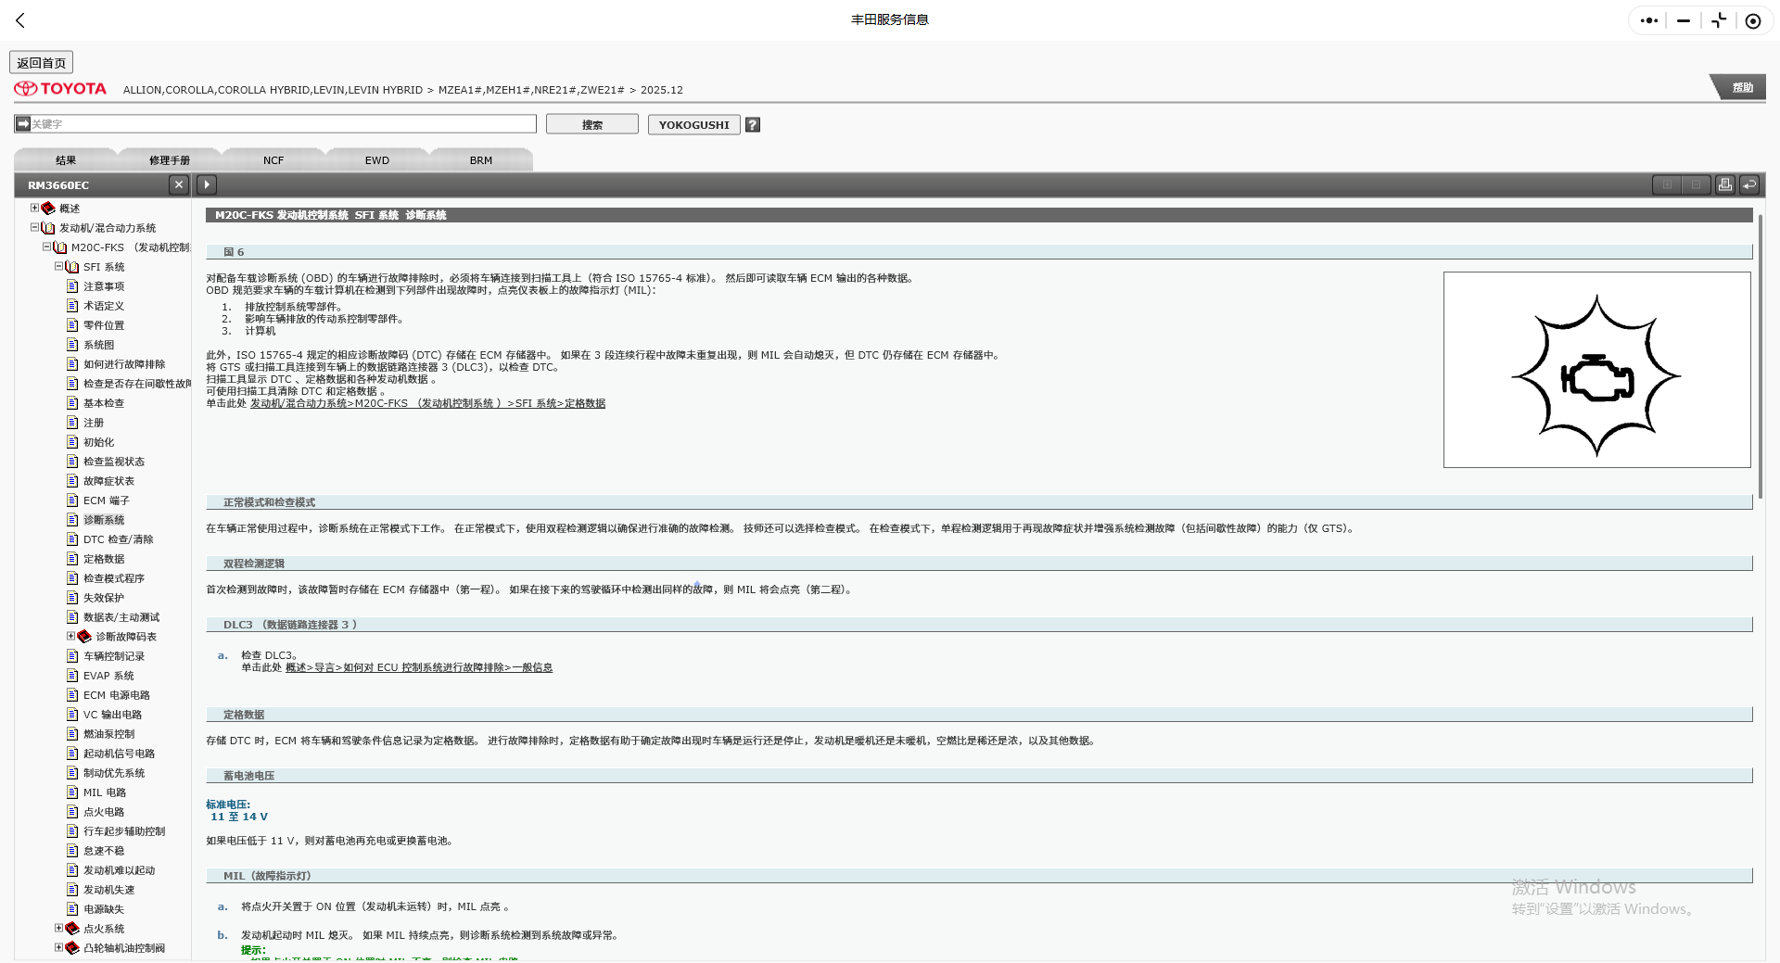Screen dimensions: 1780x963
Task: Collapse the M20C-FKS tree node
Action: coord(46,247)
